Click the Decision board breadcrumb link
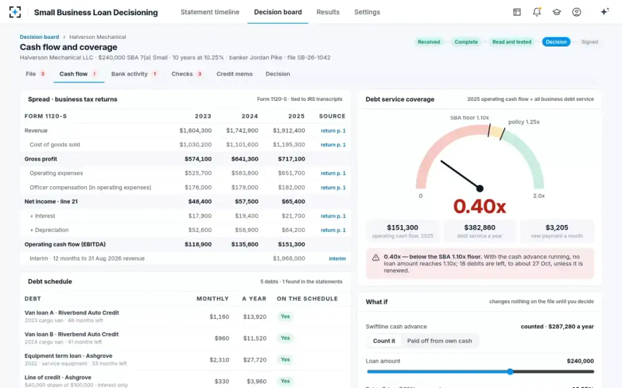This screenshot has height=388, width=622. pos(39,37)
